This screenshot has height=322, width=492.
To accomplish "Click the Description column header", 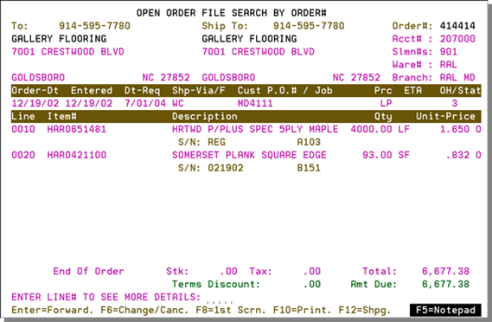I will pyautogui.click(x=205, y=116).
